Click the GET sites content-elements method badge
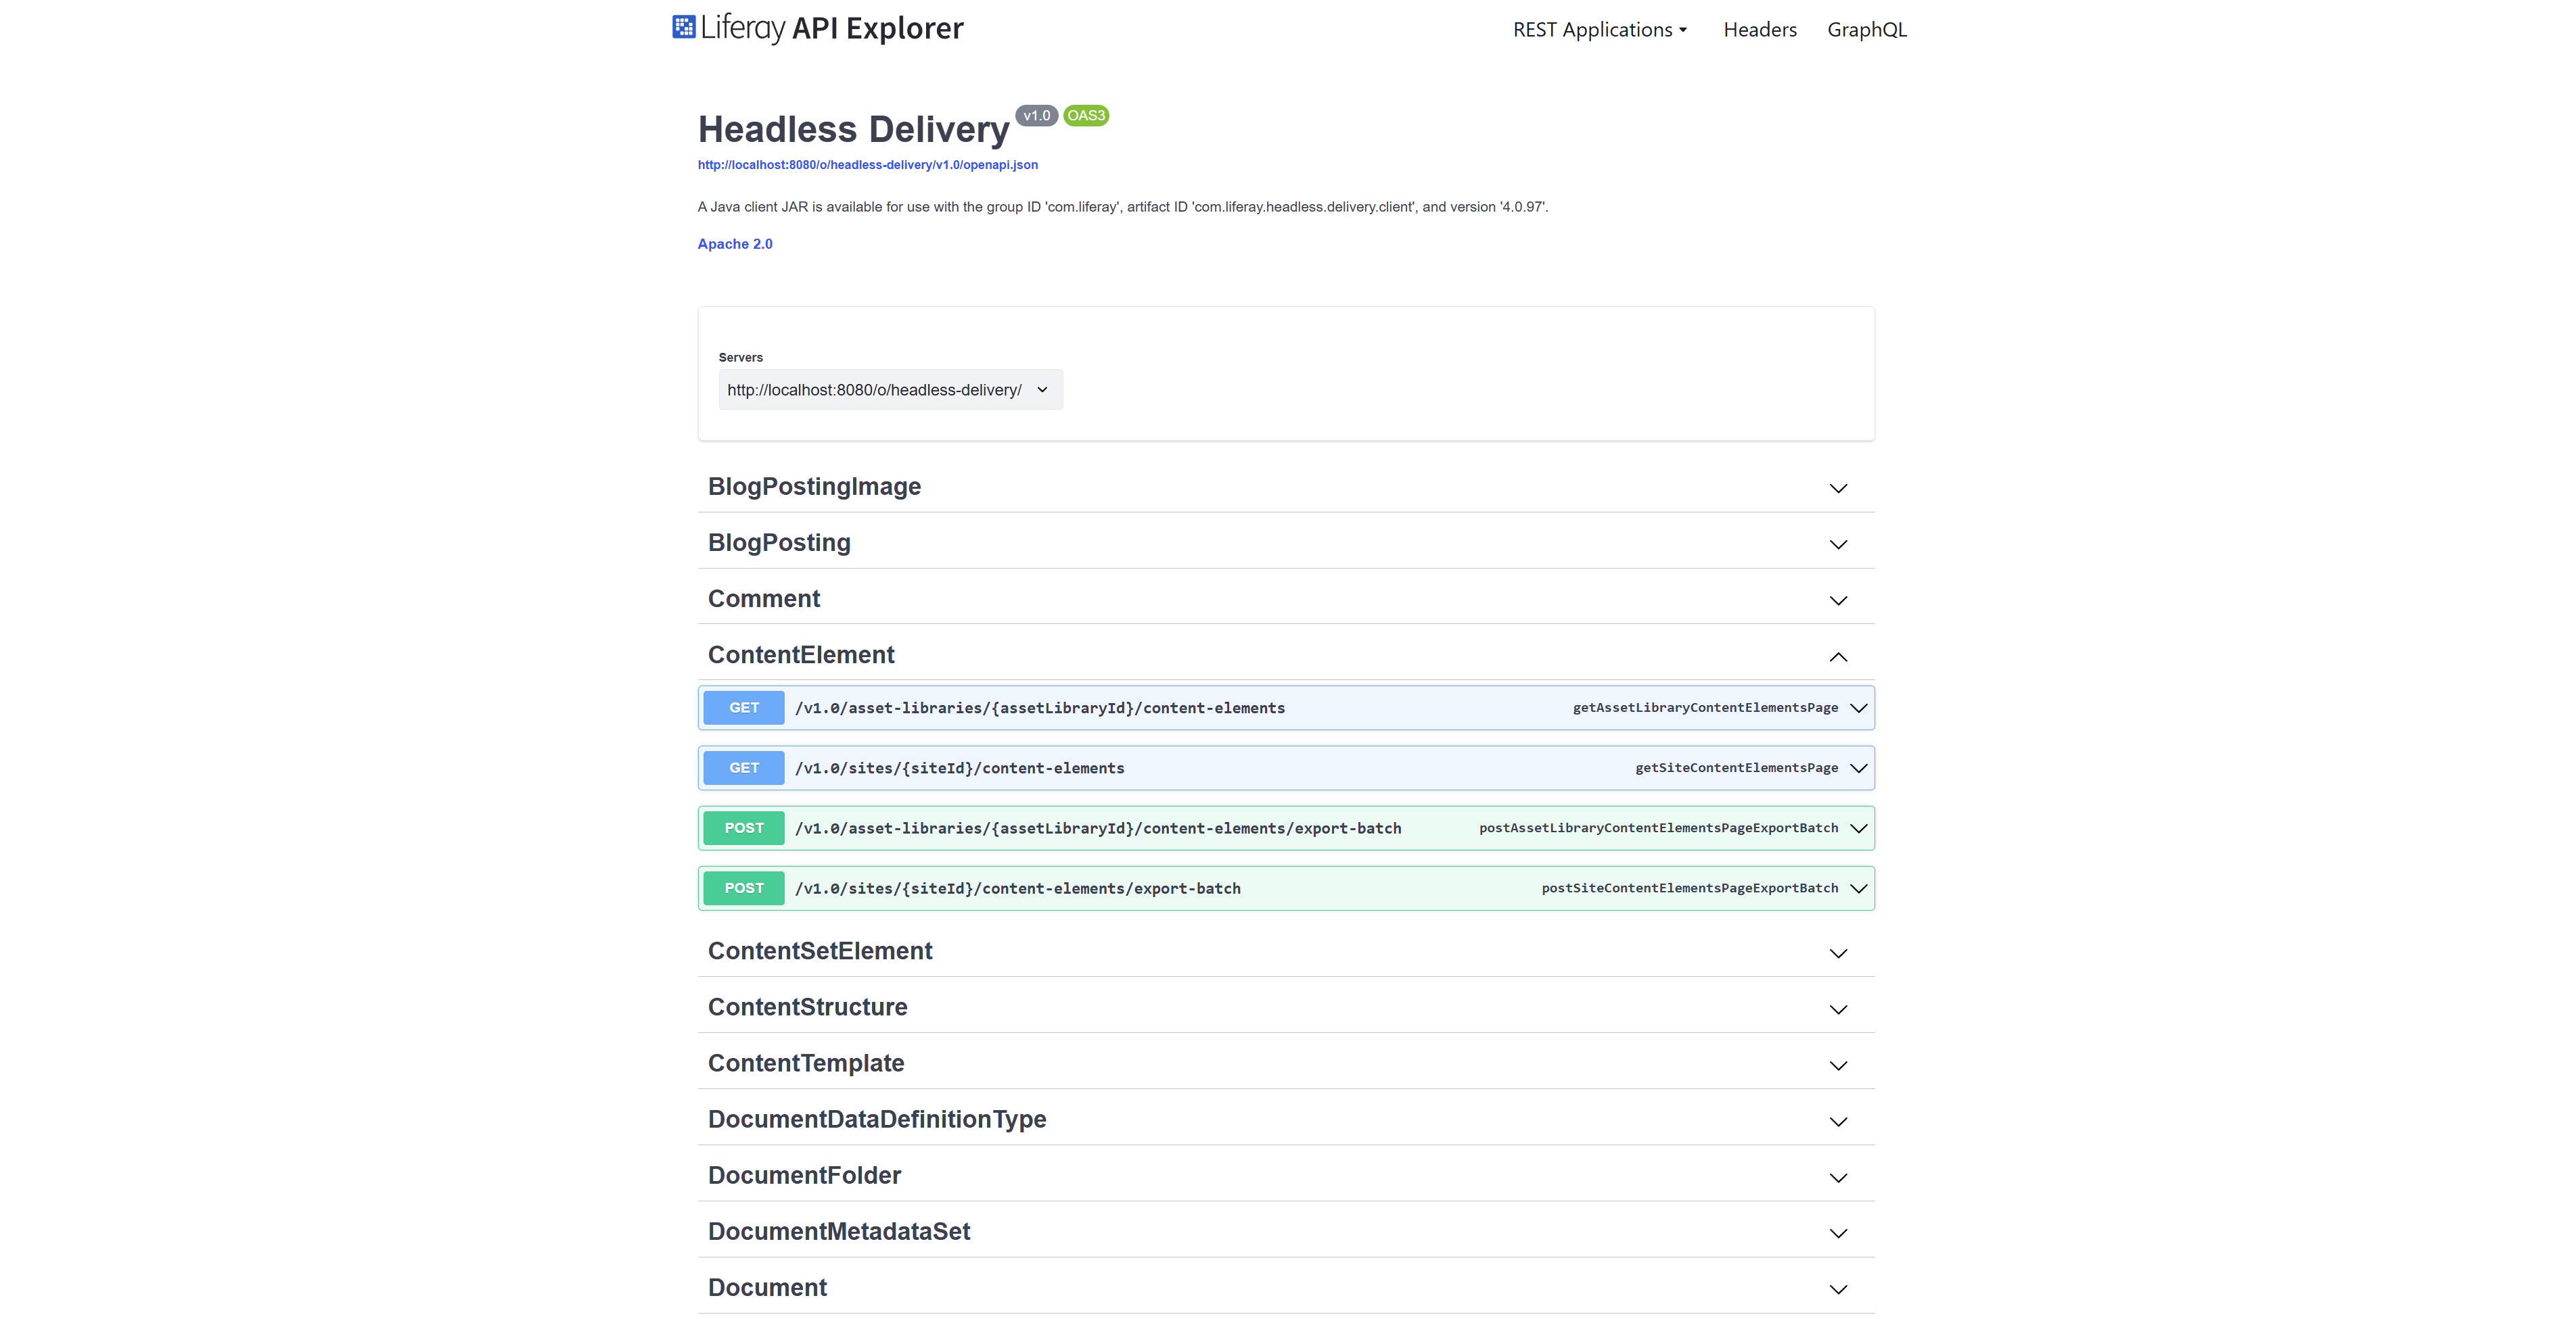Image resolution: width=2576 pixels, height=1321 pixels. click(743, 769)
